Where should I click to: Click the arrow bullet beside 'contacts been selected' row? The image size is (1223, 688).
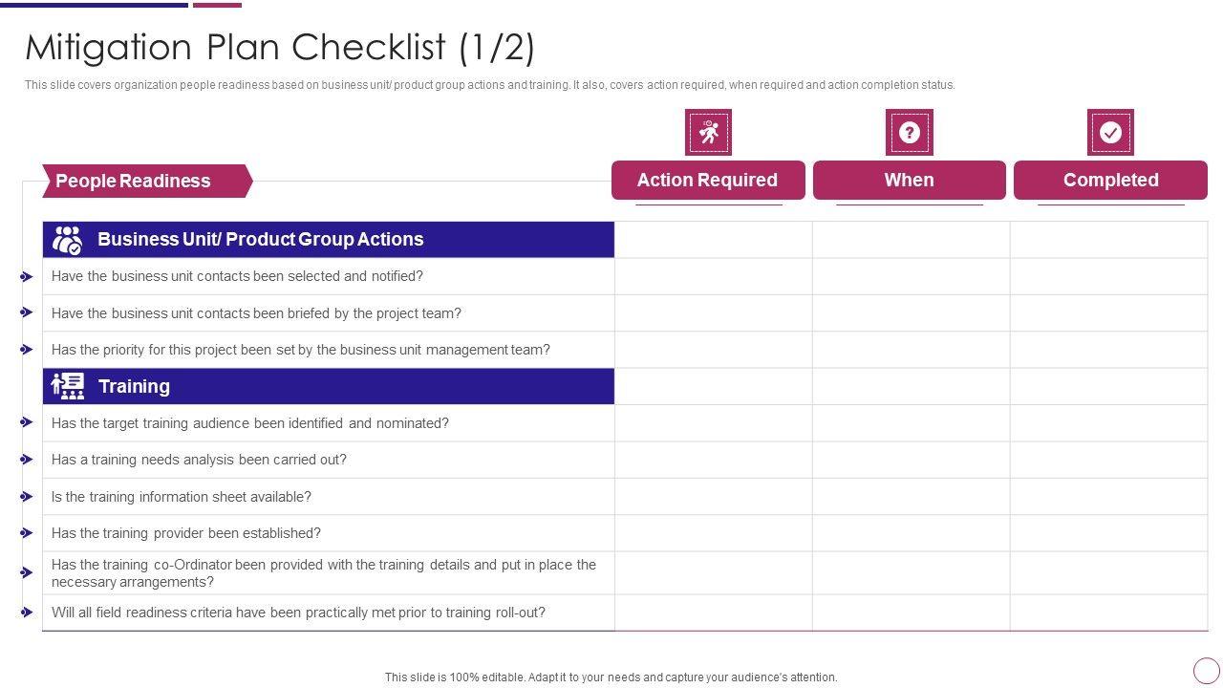coord(27,277)
